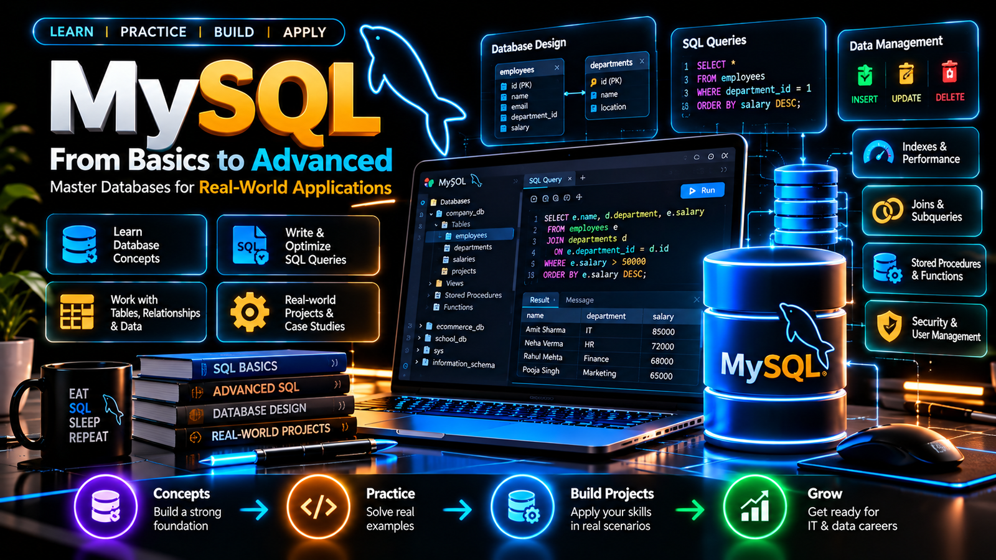Image resolution: width=996 pixels, height=560 pixels.
Task: Click the red DELETE trash icon
Action: 949,72
